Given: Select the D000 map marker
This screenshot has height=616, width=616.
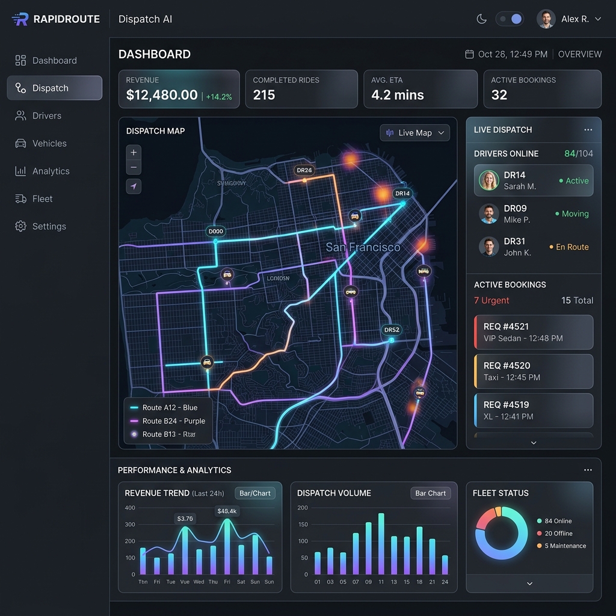Looking at the screenshot, I should (216, 232).
